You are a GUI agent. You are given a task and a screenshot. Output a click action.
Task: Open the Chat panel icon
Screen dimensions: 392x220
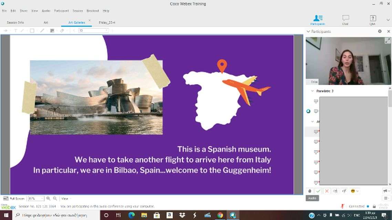click(345, 20)
